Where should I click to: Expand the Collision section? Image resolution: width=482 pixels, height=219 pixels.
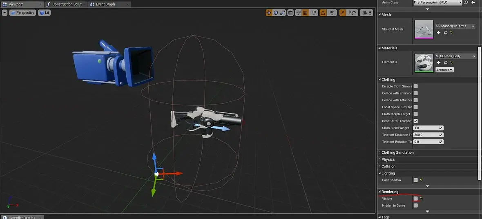click(x=379, y=166)
